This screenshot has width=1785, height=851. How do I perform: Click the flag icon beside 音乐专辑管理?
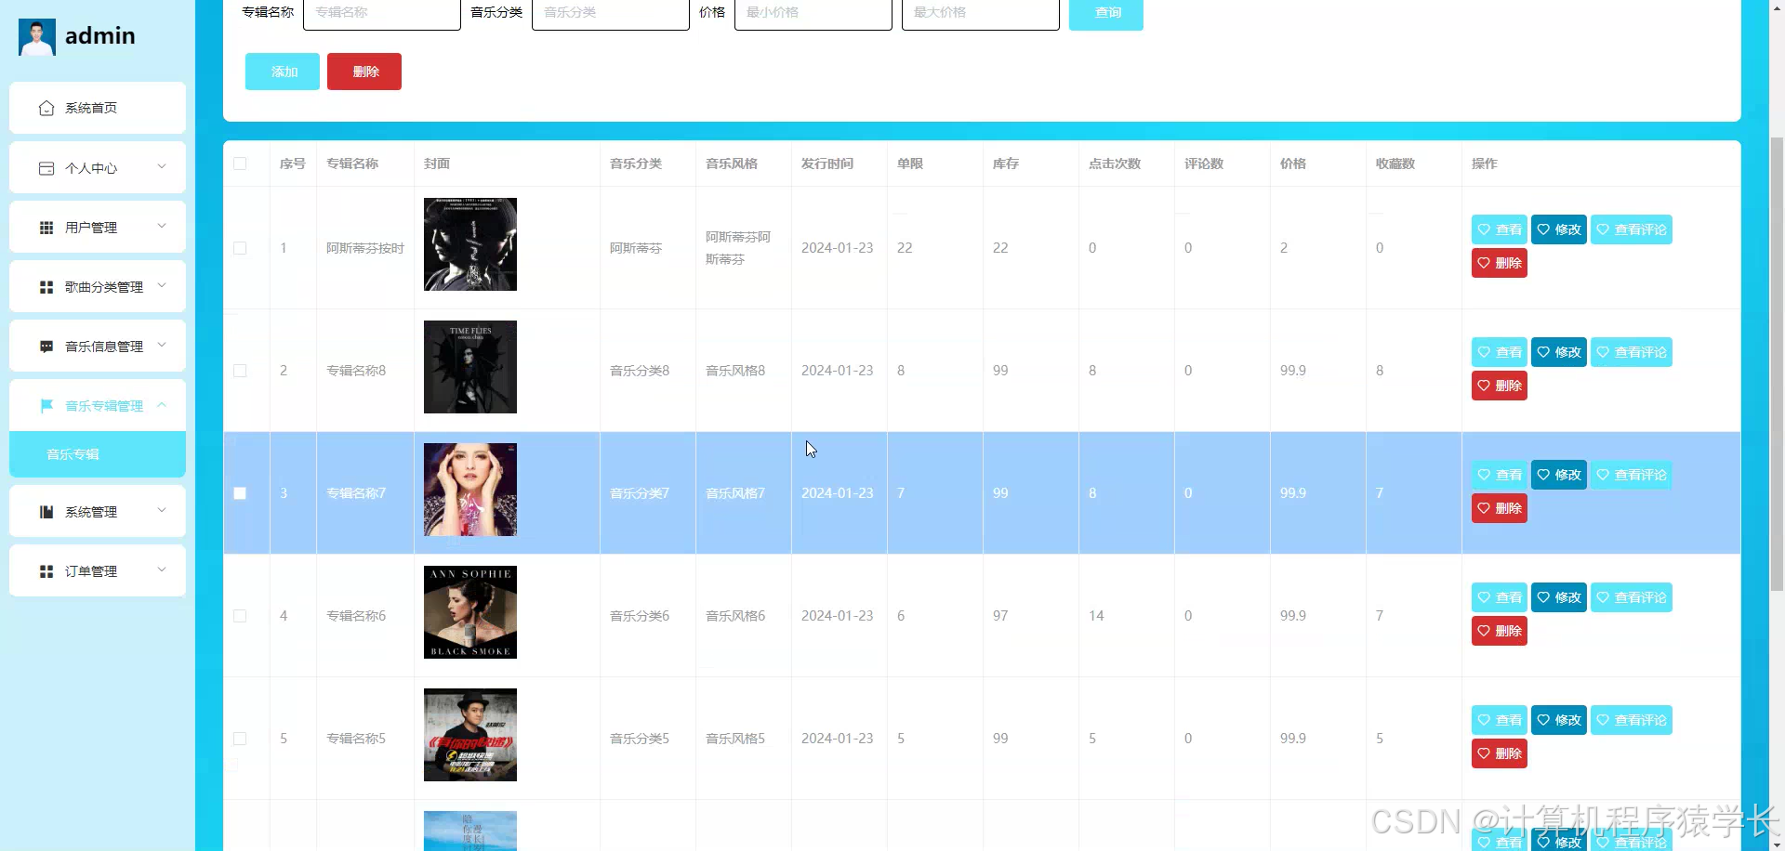pyautogui.click(x=46, y=406)
